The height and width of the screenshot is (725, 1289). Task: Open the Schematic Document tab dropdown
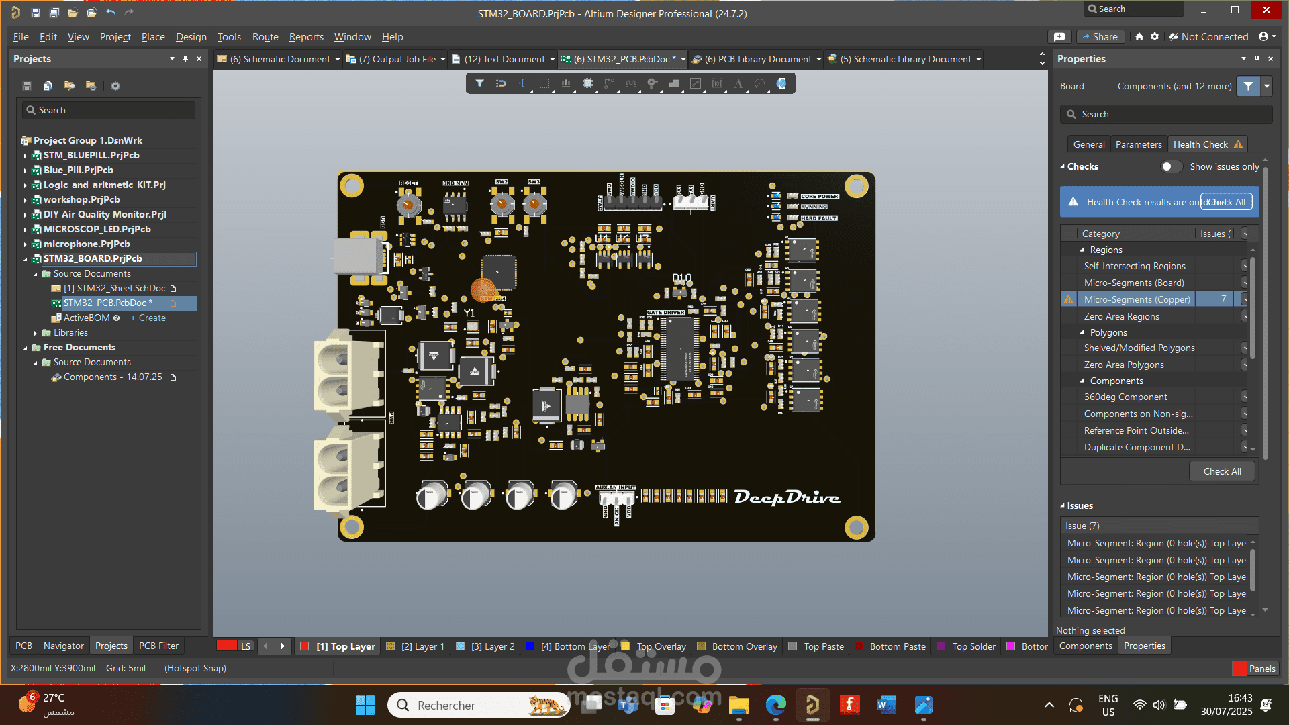337,59
